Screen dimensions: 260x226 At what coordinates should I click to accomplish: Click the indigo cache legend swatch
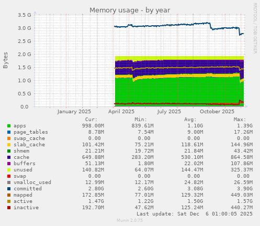click(x=9, y=157)
